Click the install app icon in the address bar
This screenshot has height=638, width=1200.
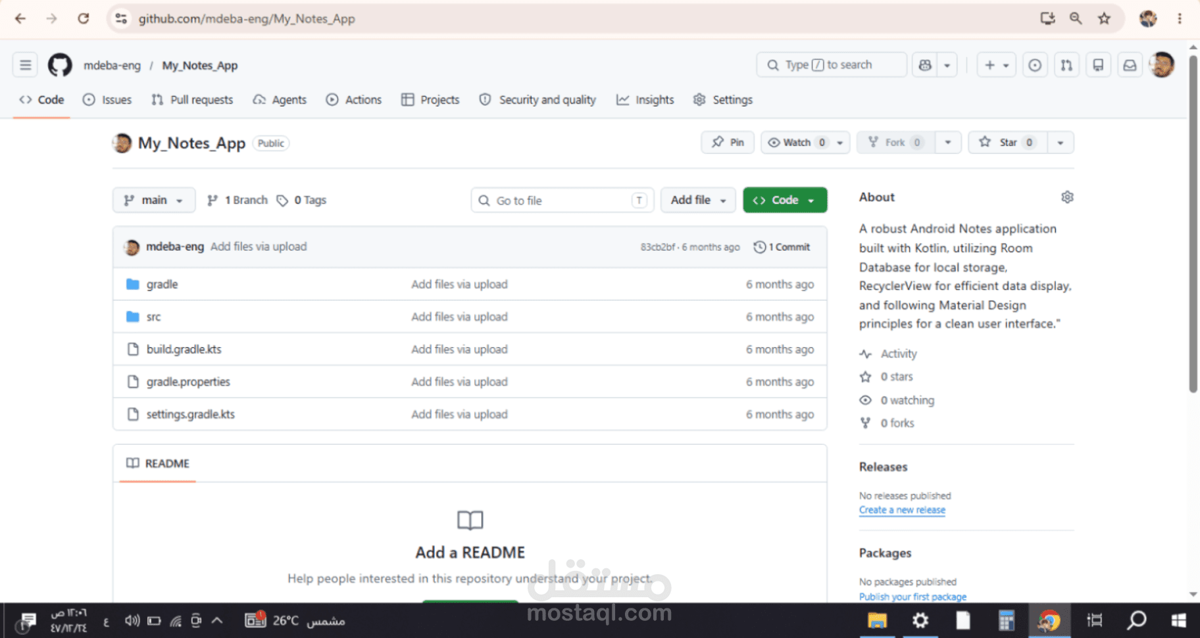click(x=1047, y=18)
